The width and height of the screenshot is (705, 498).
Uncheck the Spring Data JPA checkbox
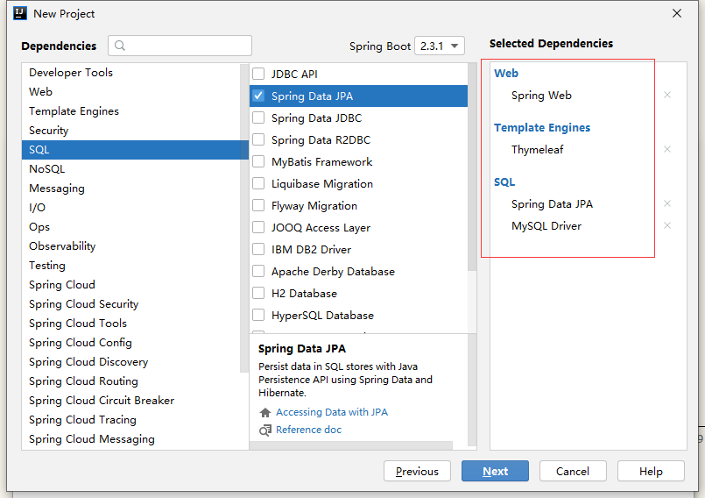pyautogui.click(x=258, y=96)
